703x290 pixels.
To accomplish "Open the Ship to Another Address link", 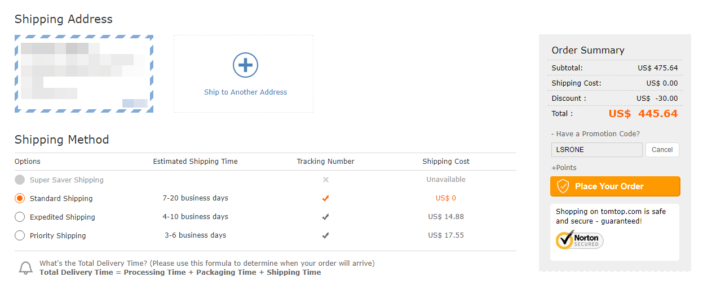I will (245, 92).
